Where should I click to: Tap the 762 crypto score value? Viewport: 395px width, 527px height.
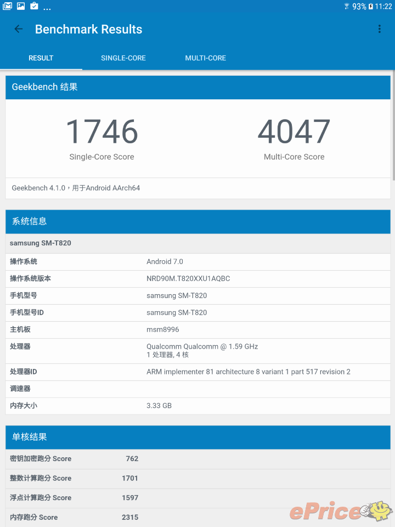click(x=132, y=459)
